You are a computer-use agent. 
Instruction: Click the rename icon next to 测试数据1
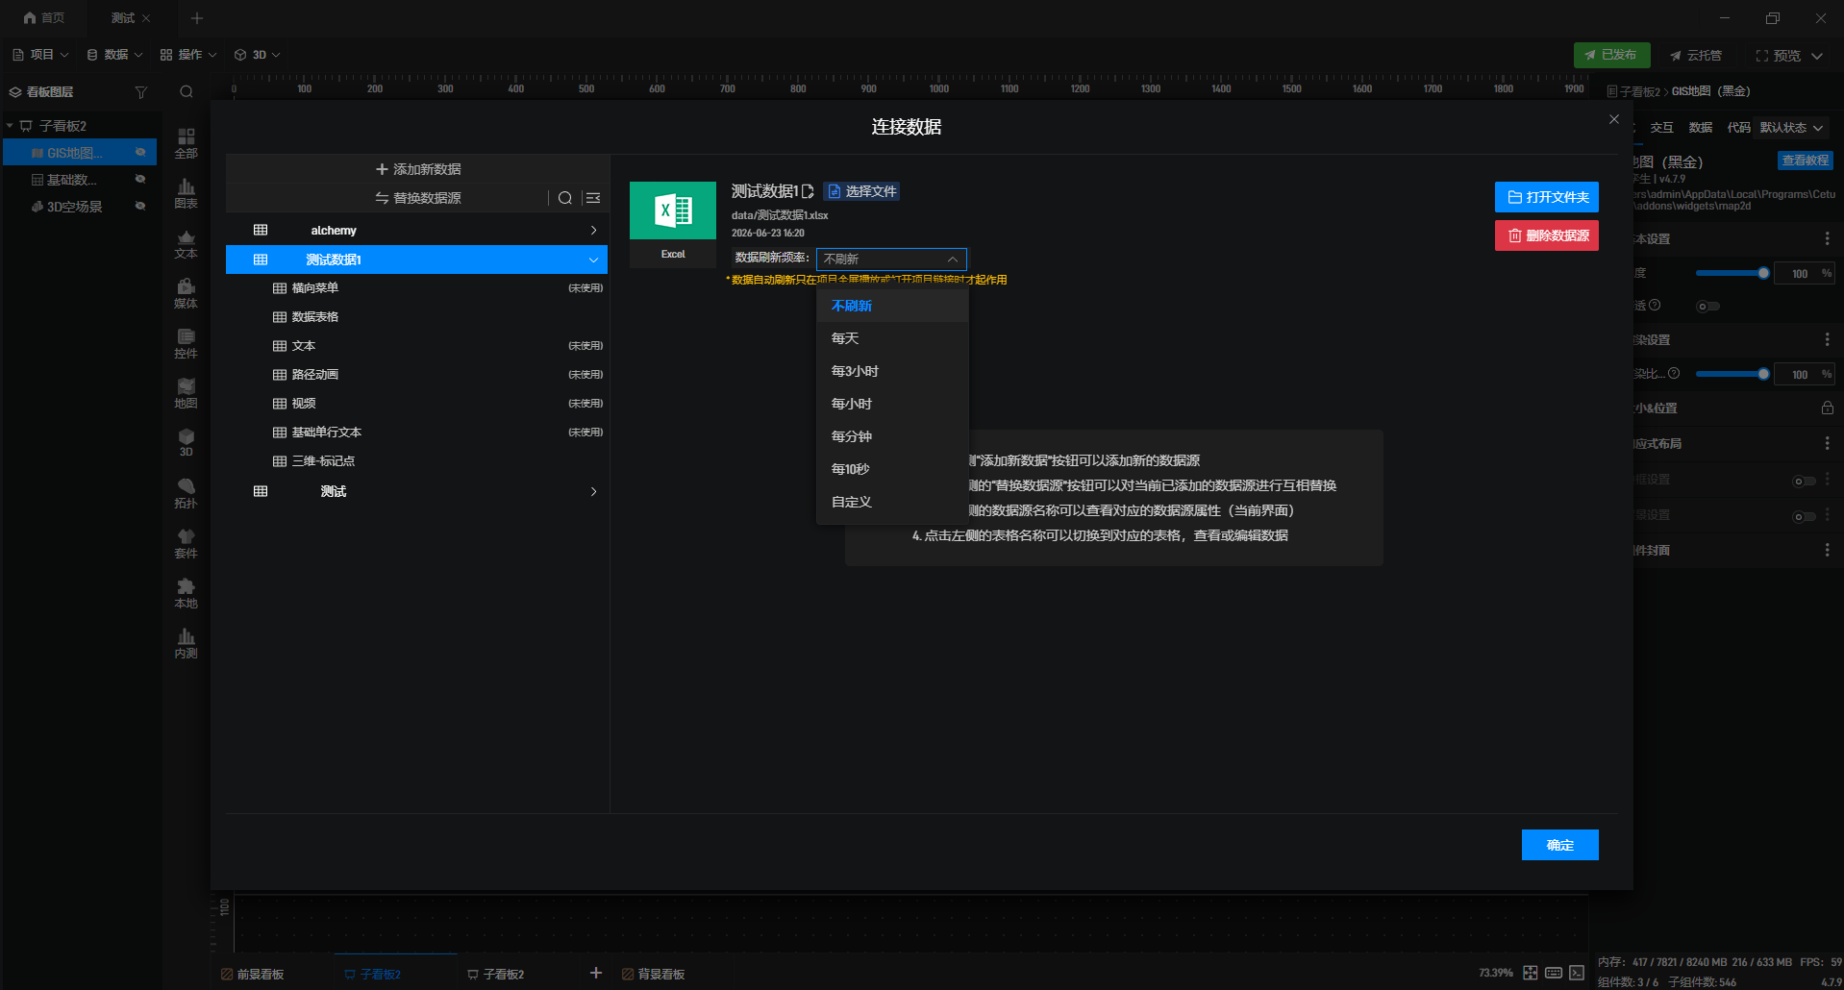[x=808, y=191]
